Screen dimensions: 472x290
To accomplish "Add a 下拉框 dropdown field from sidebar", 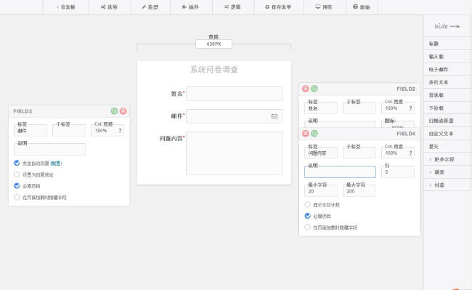I will click(447, 108).
